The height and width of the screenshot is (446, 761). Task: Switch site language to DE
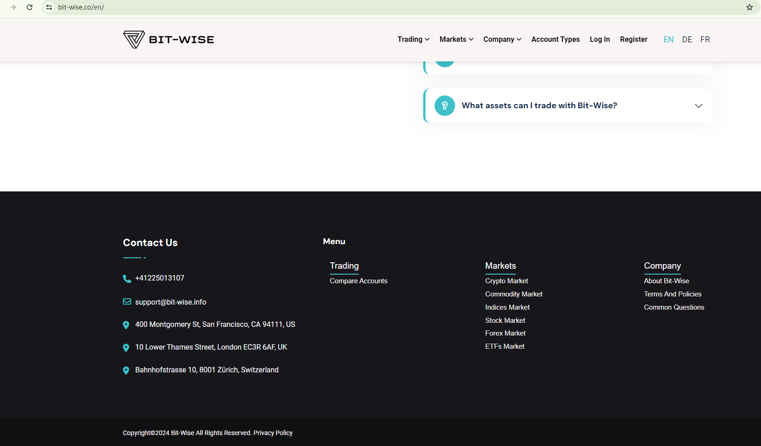point(687,40)
